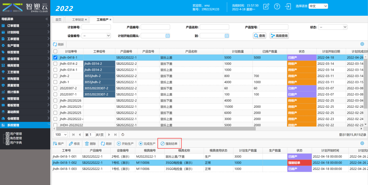Viewport: 368px width, 185px height.
Task: Open lower table settings gear icon
Action: pos(362,143)
